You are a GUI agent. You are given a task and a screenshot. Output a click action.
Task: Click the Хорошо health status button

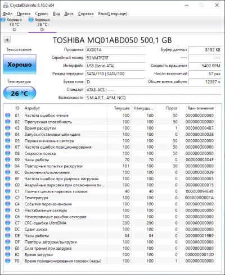pyautogui.click(x=20, y=65)
